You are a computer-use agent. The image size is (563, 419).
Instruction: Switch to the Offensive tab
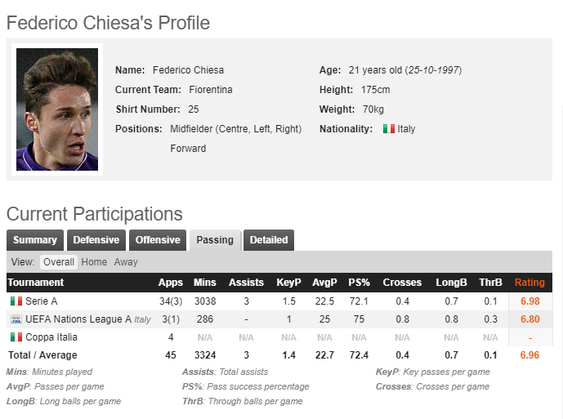click(x=158, y=240)
